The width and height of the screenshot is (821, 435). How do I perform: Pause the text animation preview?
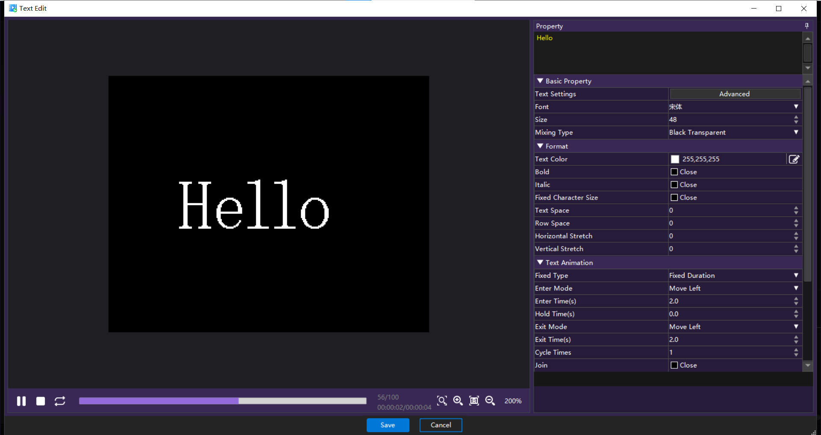tap(21, 401)
